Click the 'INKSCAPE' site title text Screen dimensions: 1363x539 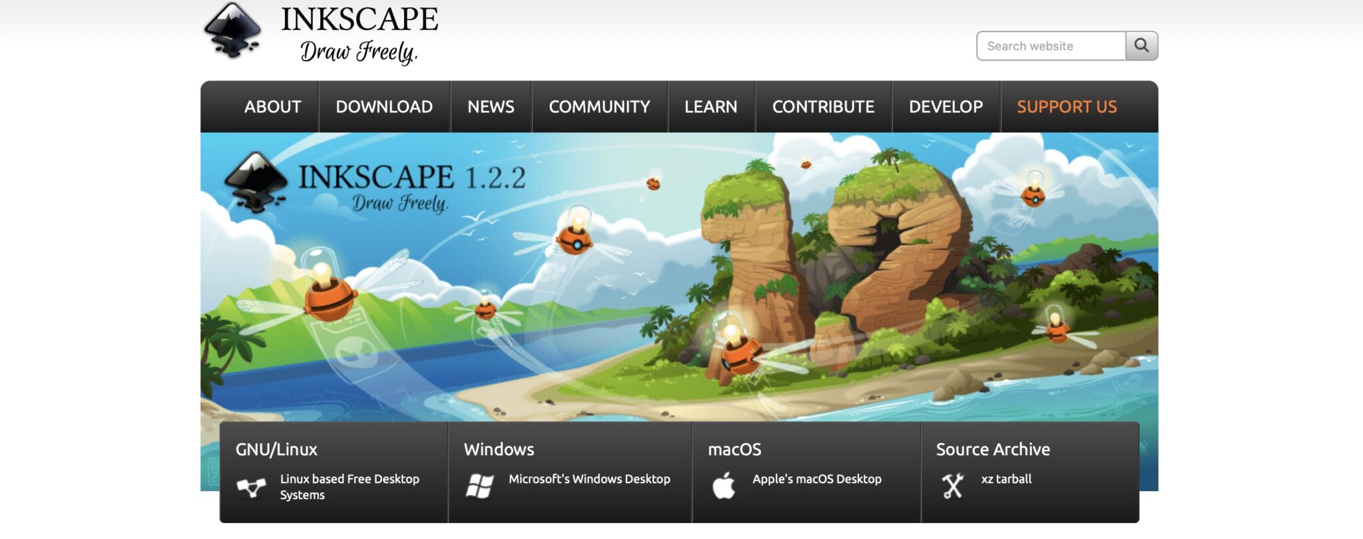coord(359,19)
